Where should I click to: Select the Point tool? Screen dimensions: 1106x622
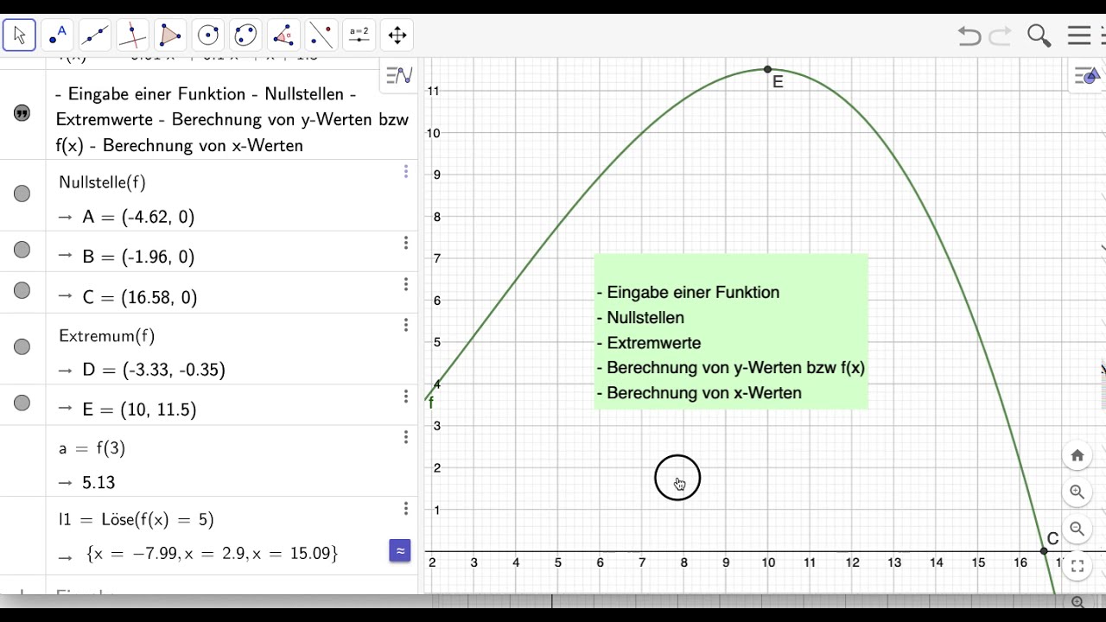coord(58,35)
